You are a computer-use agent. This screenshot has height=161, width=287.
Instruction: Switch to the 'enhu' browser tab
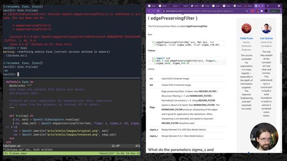click(x=195, y=6)
